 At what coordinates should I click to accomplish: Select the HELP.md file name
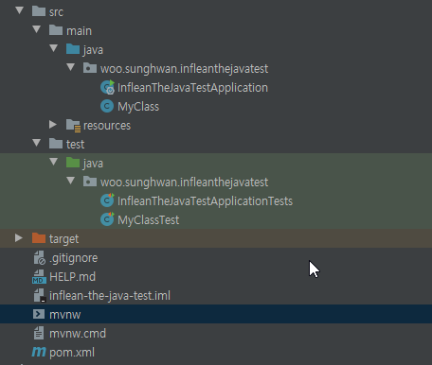[x=72, y=277]
